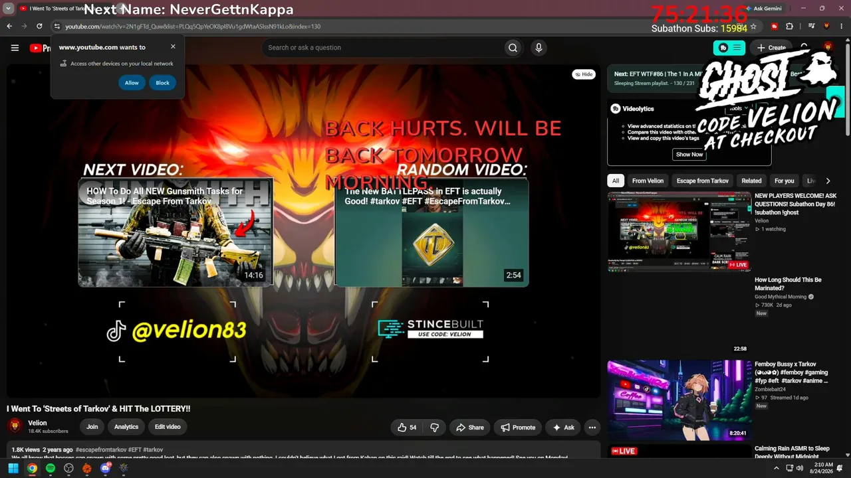Open Discord from the taskbar
Screen dimensions: 851x478
click(x=105, y=469)
